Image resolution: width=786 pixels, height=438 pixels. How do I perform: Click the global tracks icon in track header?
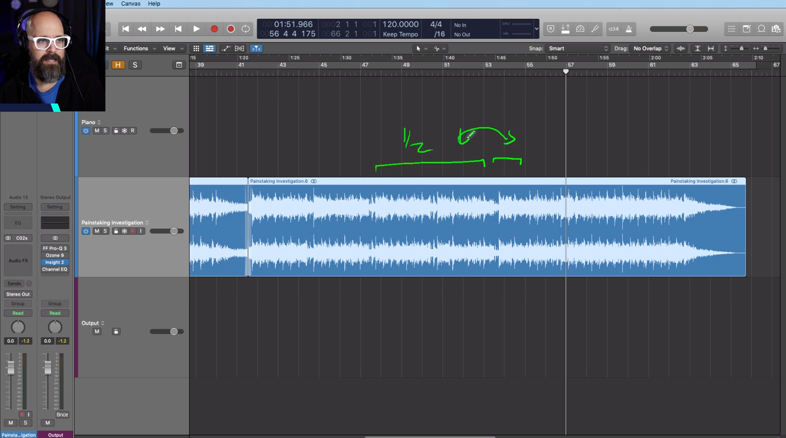179,65
